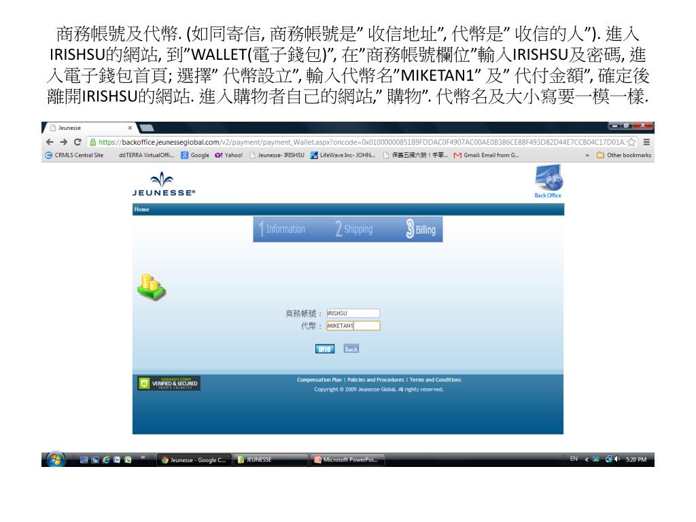This screenshot has width=696, height=522.
Task: Focus the 商務帳號 field containing IRISHSU
Action: pos(353,313)
